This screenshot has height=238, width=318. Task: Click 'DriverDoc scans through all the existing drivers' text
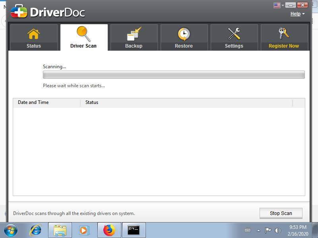coord(74,213)
